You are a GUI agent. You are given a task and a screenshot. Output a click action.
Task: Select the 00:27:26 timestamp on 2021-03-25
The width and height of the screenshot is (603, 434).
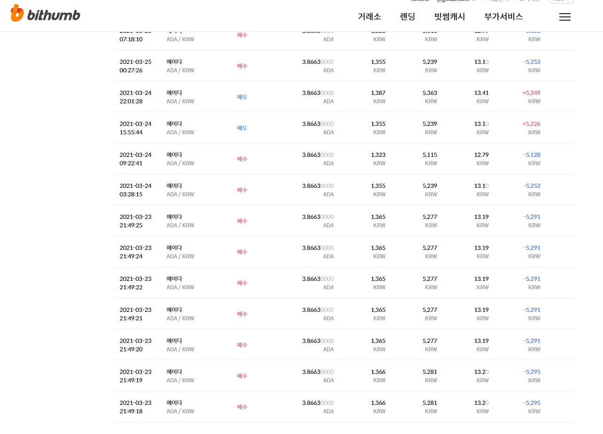(x=131, y=70)
